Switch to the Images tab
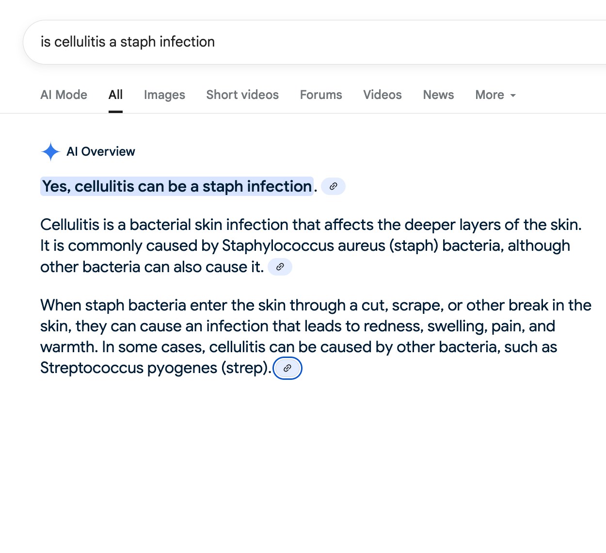Image resolution: width=606 pixels, height=553 pixels. [164, 95]
